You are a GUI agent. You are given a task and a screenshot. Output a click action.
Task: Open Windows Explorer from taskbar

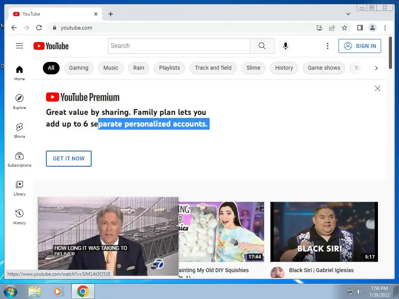pos(35,291)
